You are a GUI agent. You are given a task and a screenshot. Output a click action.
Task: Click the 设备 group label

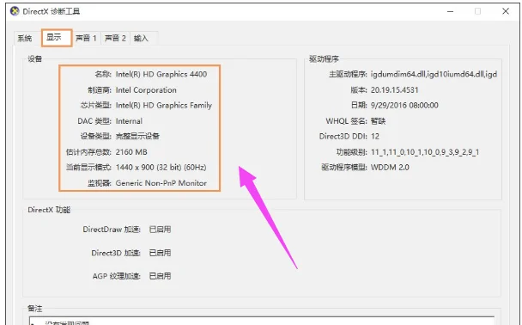35,59
